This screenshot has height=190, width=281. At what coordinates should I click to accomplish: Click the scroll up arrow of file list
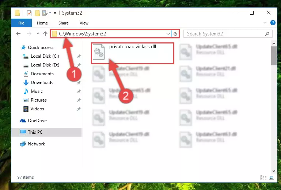point(274,43)
